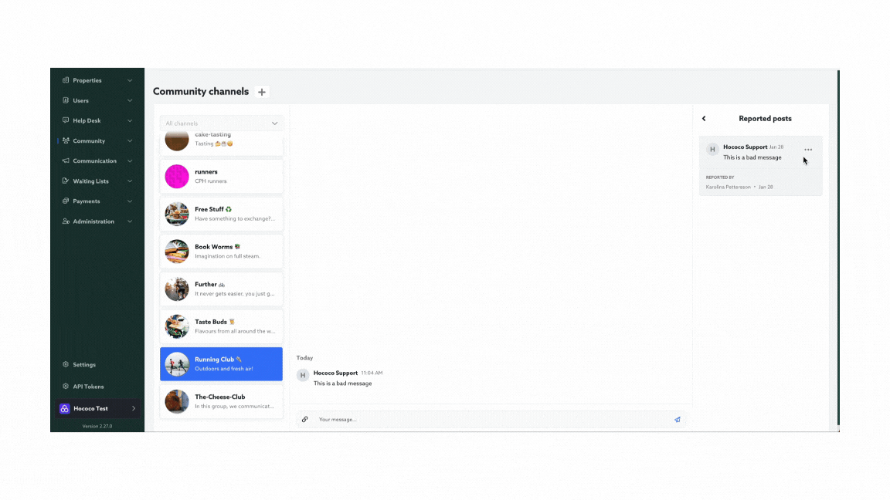Click the attachment link icon in message box
The height and width of the screenshot is (500, 890).
(305, 420)
